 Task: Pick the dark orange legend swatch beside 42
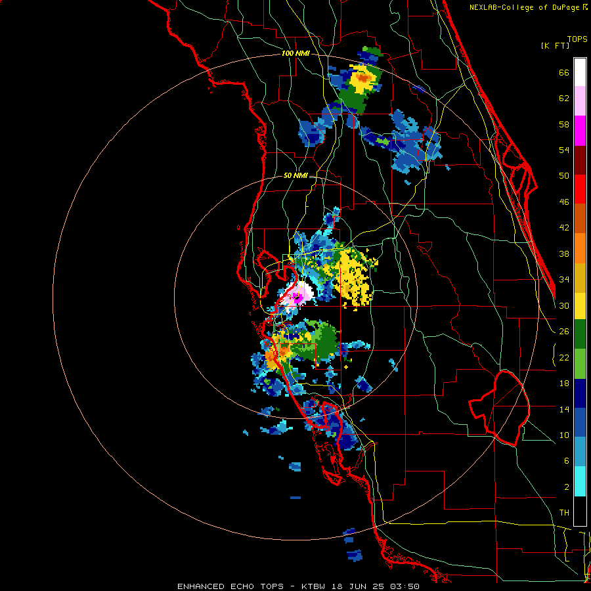click(580, 219)
